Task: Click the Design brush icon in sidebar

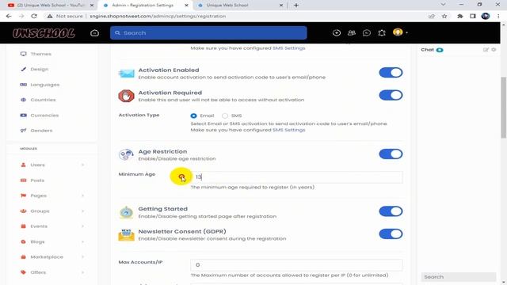Action: (x=23, y=69)
